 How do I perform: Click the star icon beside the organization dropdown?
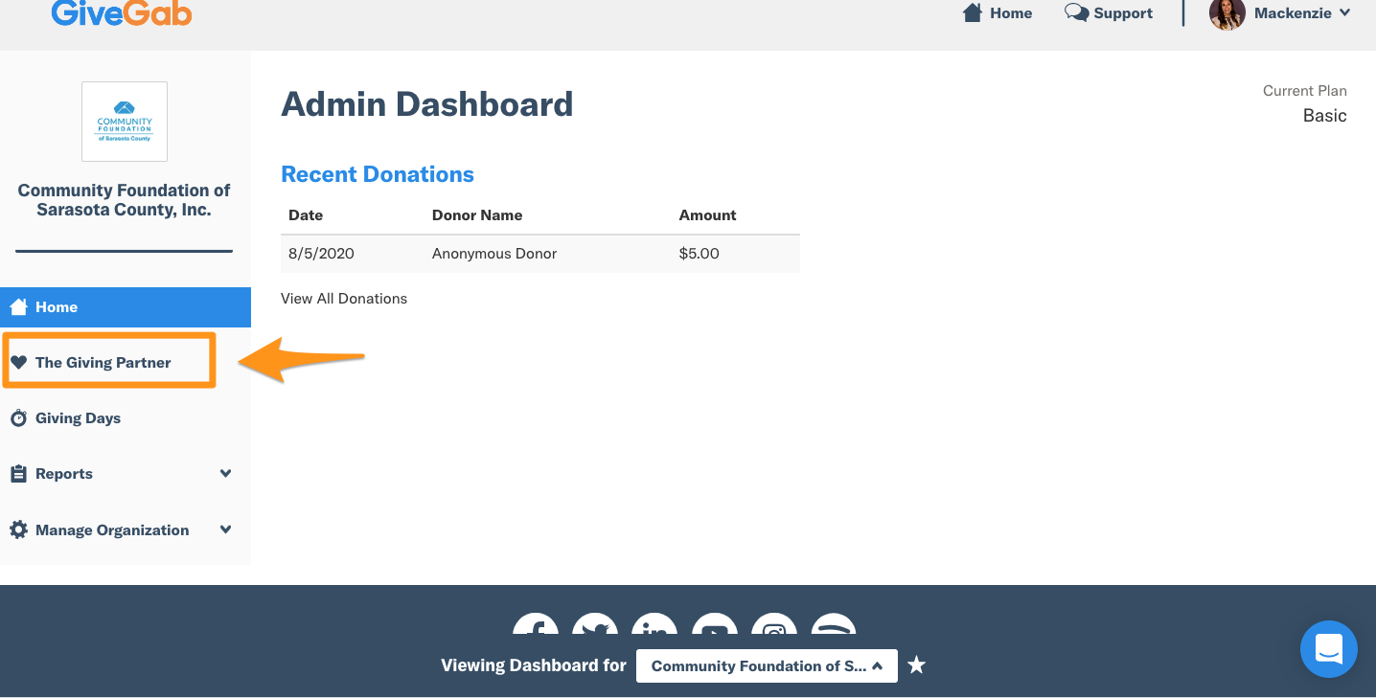(x=917, y=665)
